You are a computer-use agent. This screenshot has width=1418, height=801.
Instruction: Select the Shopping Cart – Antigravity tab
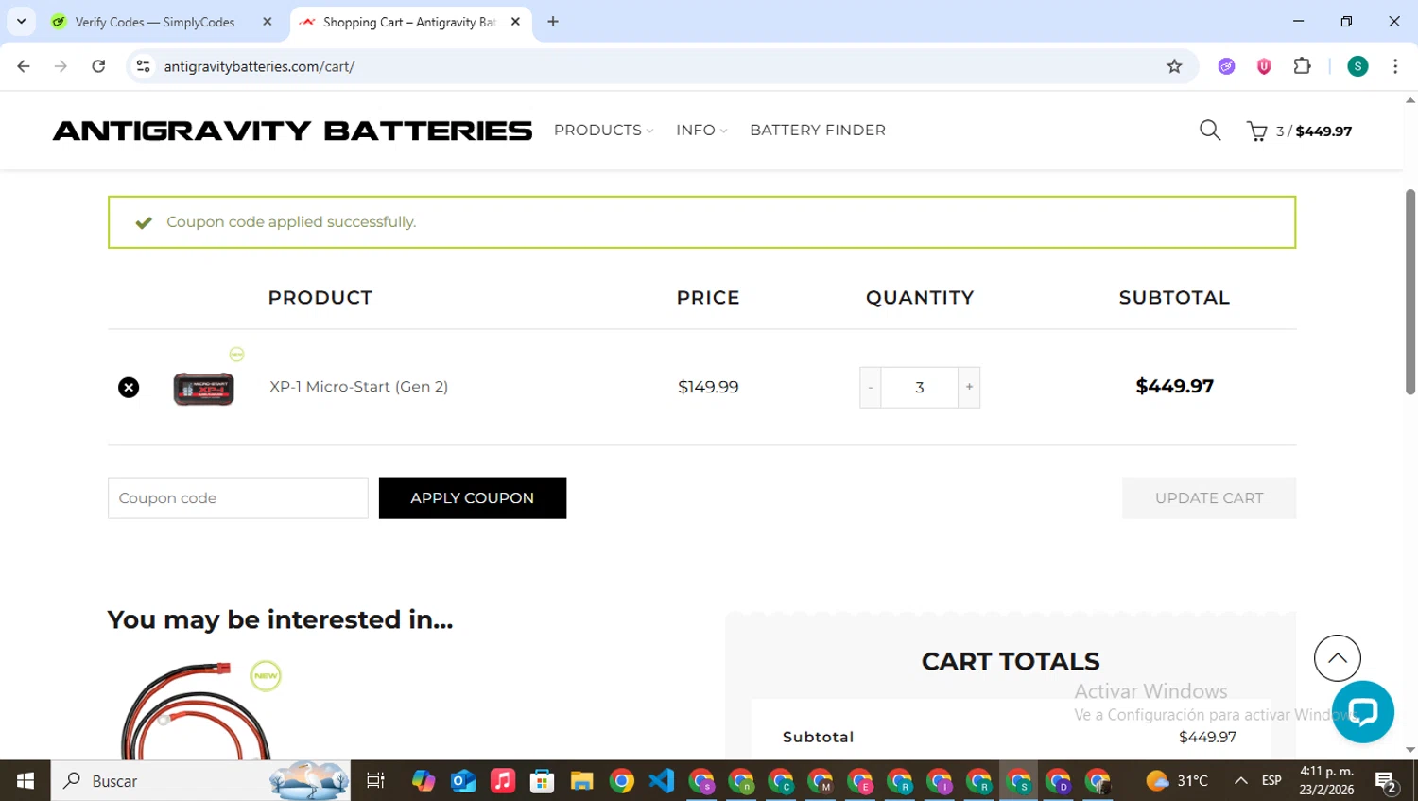pos(408,22)
